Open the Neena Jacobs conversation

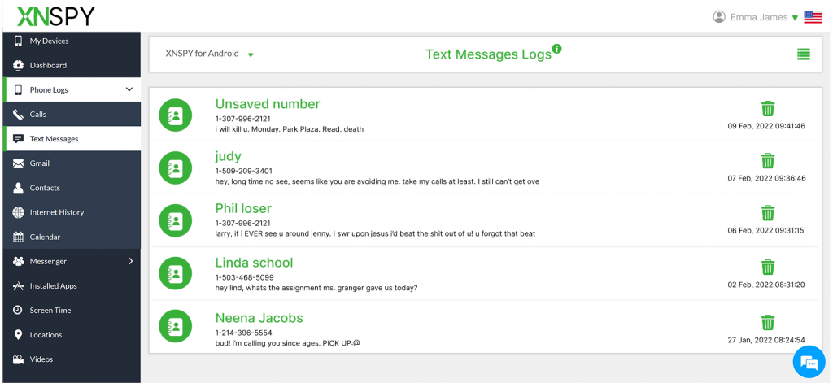tap(259, 318)
